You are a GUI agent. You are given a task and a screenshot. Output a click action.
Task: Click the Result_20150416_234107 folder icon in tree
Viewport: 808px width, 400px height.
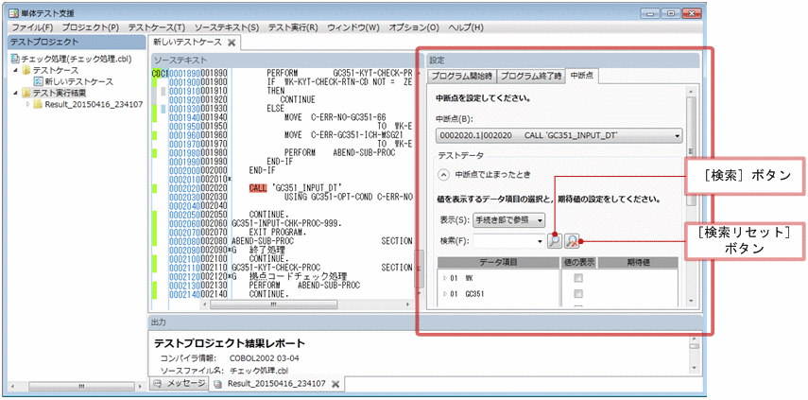38,105
